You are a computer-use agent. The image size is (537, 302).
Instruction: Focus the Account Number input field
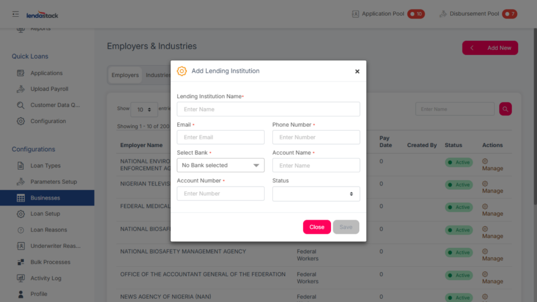(x=220, y=194)
